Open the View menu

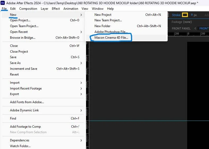(85, 9)
